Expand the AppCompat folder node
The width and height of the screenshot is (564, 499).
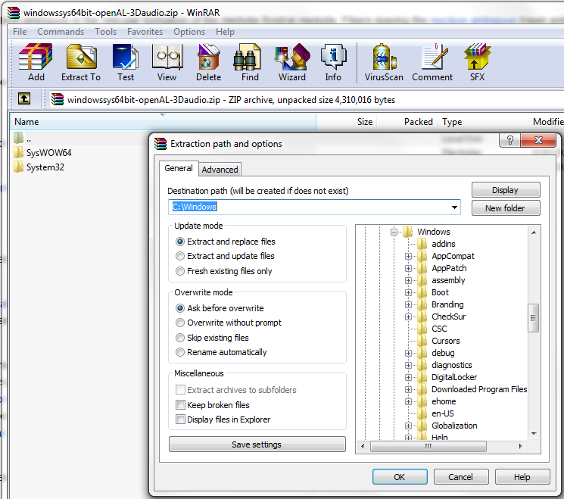[408, 256]
